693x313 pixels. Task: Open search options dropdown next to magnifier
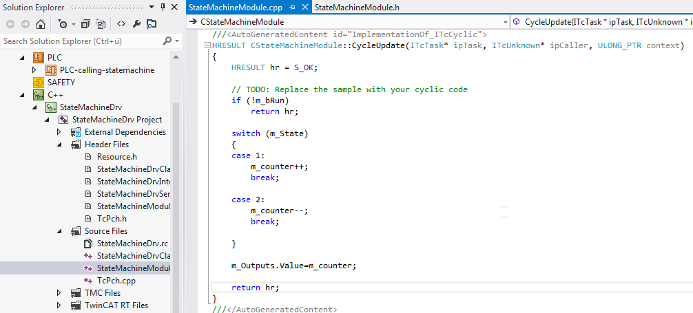pos(177,41)
